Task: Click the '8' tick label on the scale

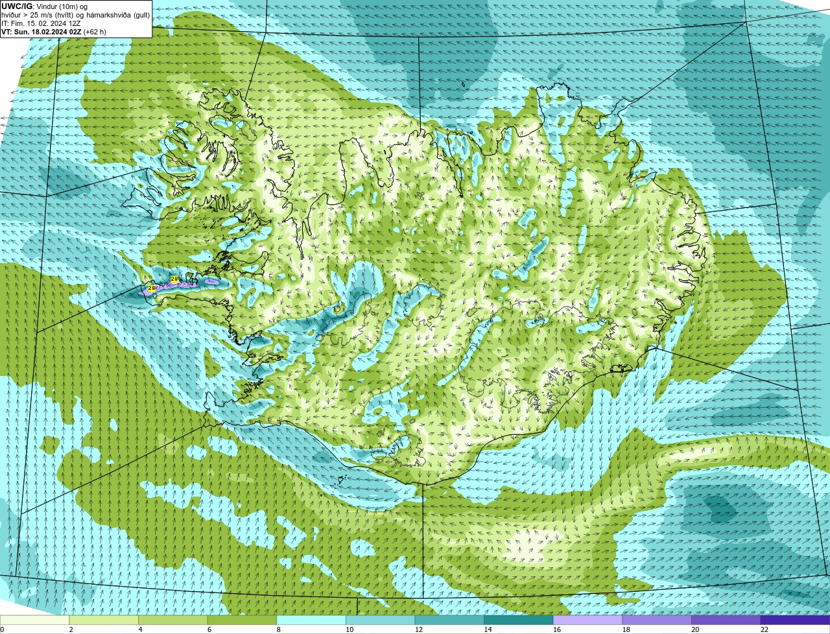Action: point(278,629)
